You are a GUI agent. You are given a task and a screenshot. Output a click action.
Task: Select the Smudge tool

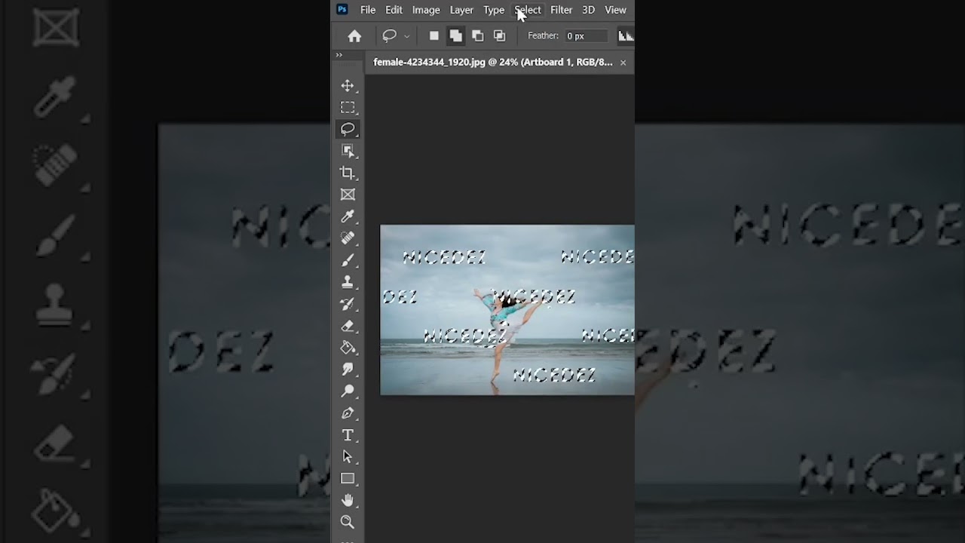348,370
